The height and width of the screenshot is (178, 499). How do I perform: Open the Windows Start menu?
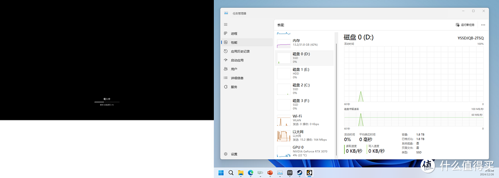coord(221,172)
